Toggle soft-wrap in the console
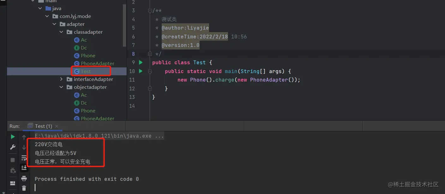This screenshot has height=194, width=445. pos(24,157)
